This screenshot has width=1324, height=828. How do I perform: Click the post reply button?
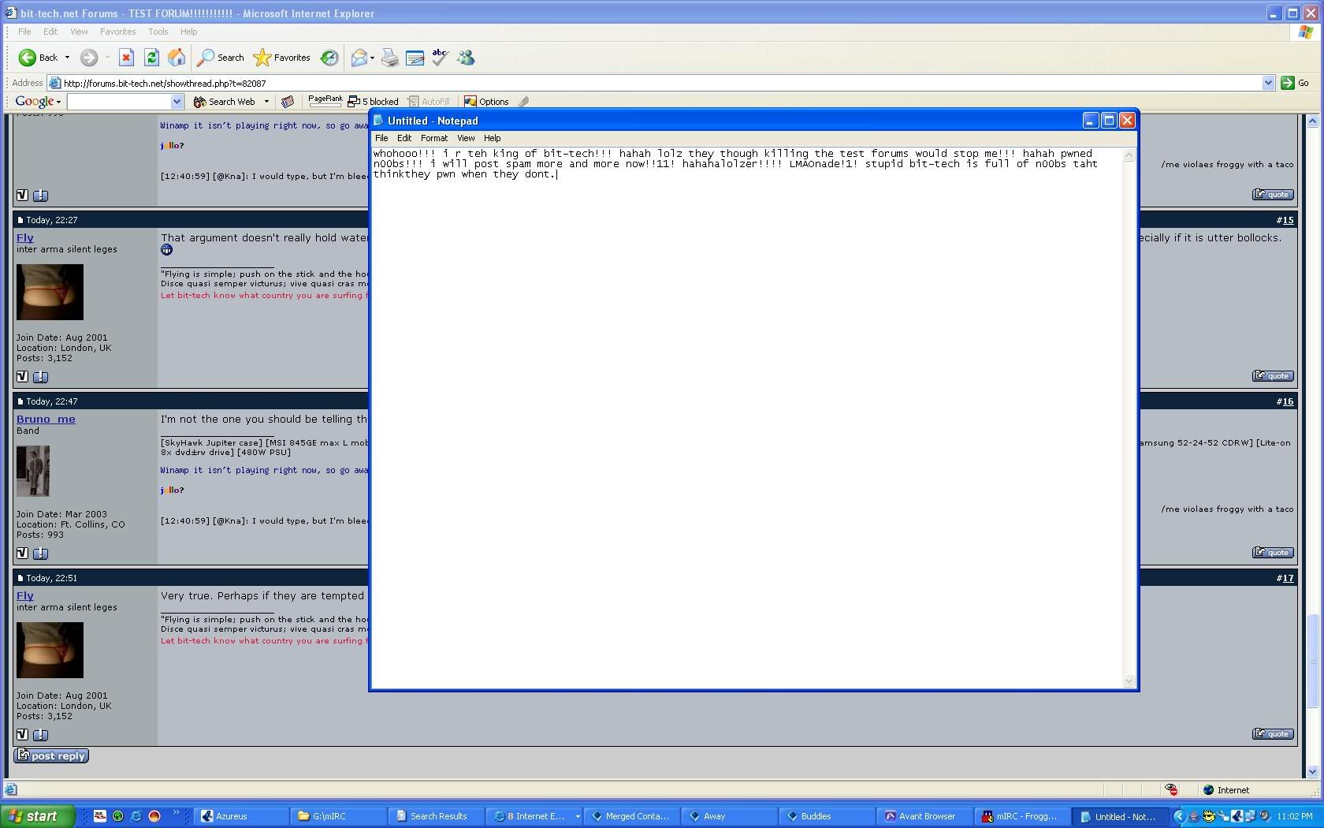point(51,756)
